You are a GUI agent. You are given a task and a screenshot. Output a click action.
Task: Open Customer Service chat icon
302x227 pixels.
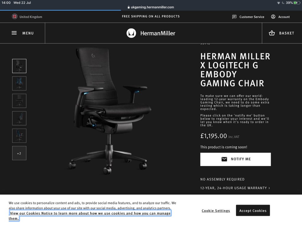(x=234, y=17)
